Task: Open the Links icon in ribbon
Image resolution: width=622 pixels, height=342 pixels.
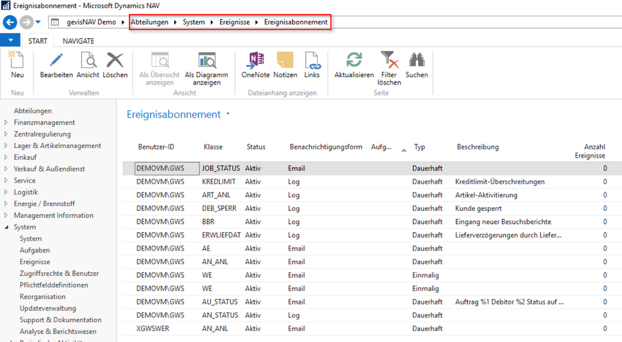Action: point(312,61)
